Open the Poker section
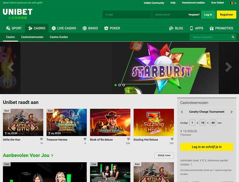239x182 pixels. click(x=112, y=28)
